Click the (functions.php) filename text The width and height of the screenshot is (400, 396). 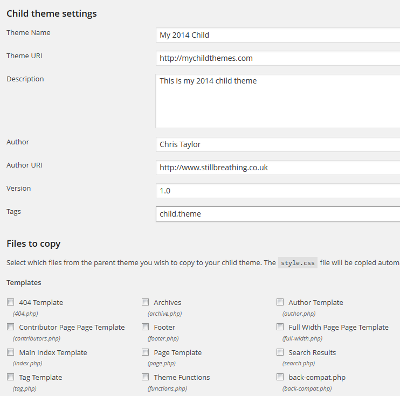tap(167, 388)
